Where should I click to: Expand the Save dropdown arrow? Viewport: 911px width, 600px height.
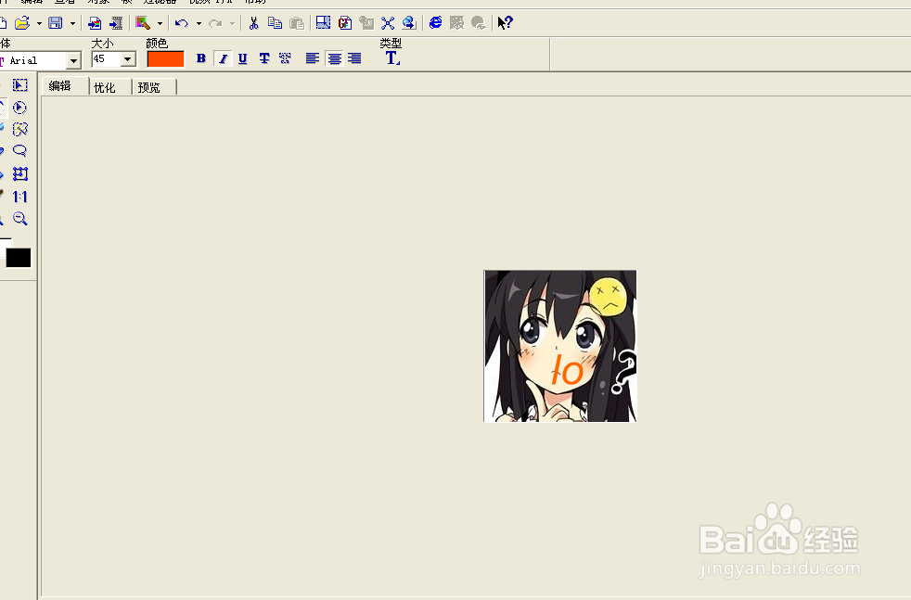tap(72, 24)
